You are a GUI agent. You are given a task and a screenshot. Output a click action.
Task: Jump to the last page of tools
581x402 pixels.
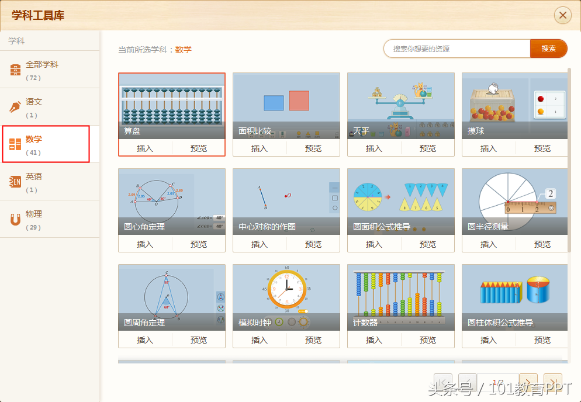pyautogui.click(x=552, y=382)
